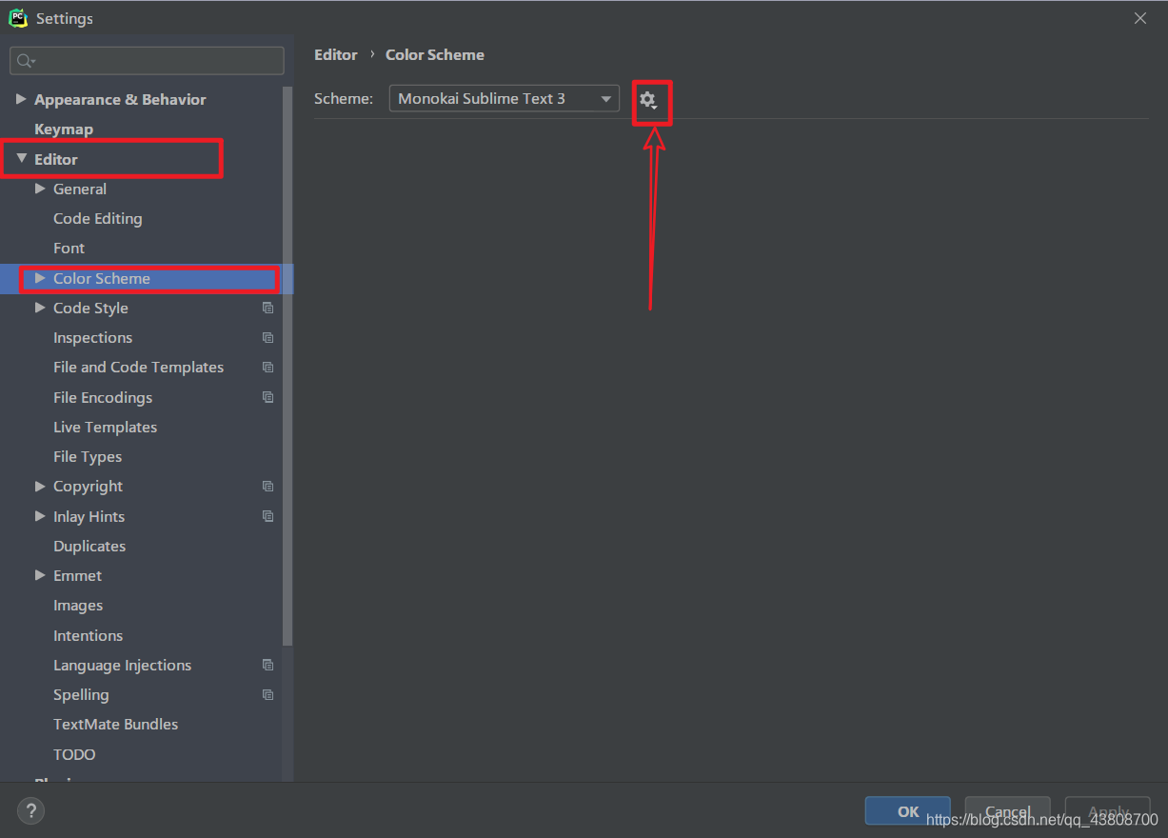
Task: Expand the General node arrow
Action: (x=40, y=189)
